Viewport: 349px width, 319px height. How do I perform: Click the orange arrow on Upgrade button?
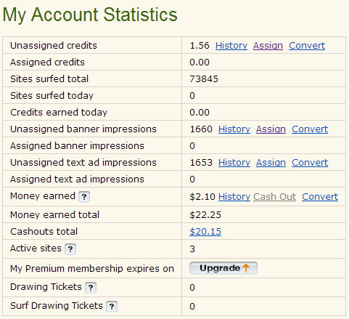(246, 268)
